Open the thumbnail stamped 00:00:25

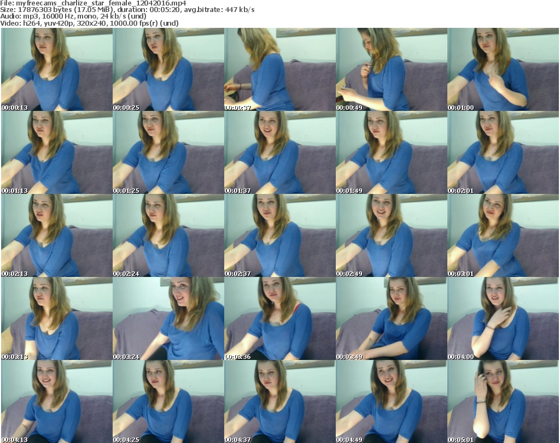168,69
